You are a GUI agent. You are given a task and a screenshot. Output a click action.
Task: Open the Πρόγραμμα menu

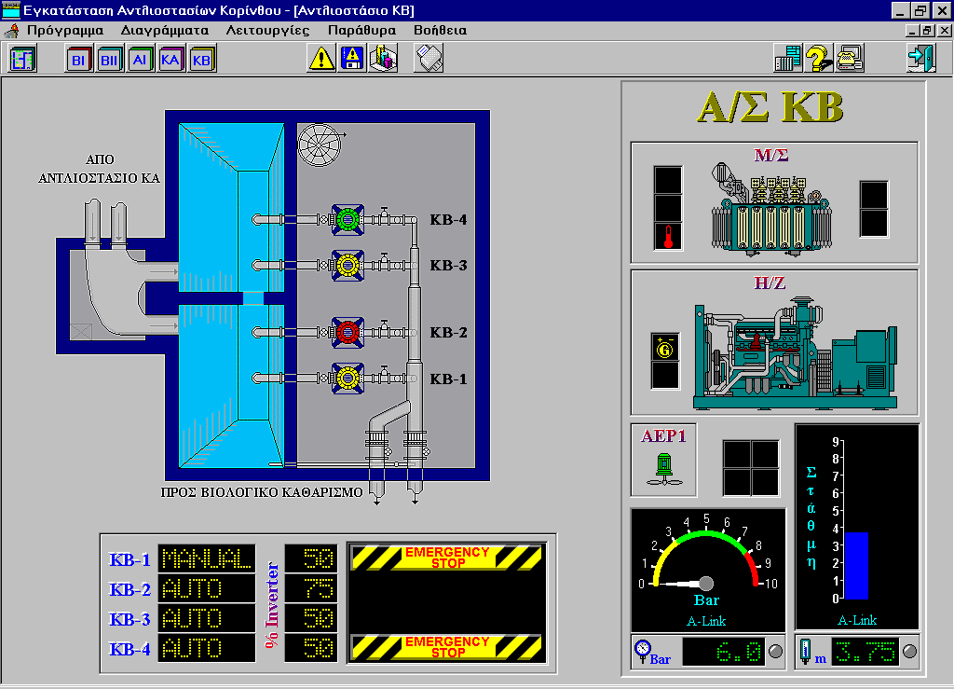pyautogui.click(x=64, y=30)
